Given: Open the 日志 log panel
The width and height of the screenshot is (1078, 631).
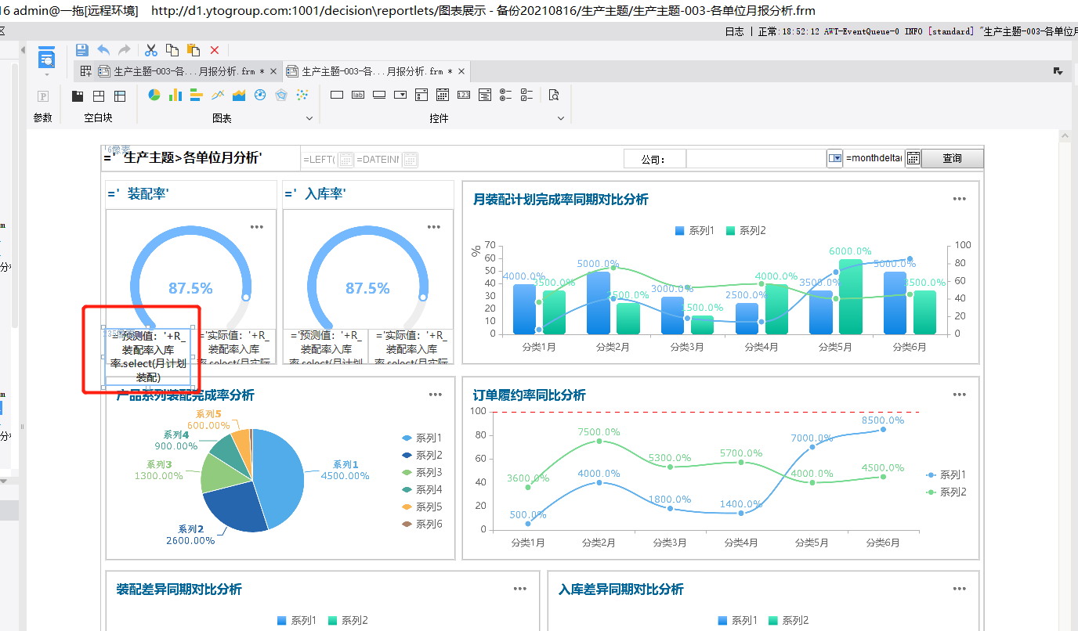Looking at the screenshot, I should click(734, 31).
